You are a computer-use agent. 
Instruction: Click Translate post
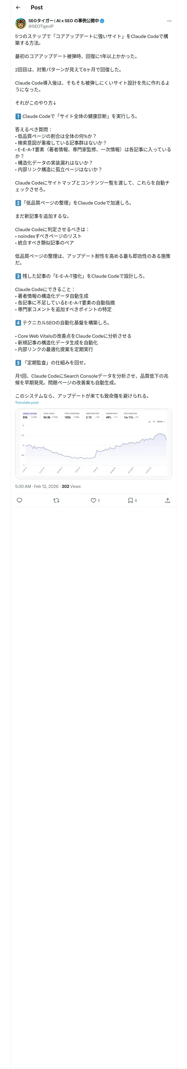pos(27,402)
